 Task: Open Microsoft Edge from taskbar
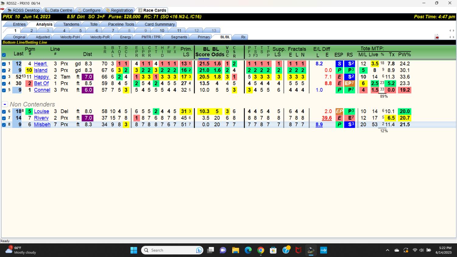point(248,250)
